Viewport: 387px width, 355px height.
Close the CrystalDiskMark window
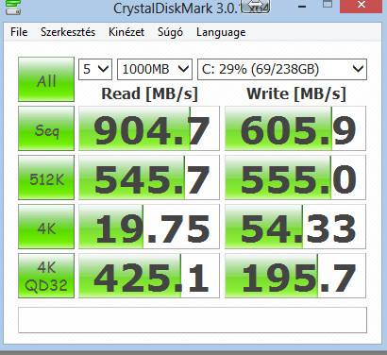362,6
